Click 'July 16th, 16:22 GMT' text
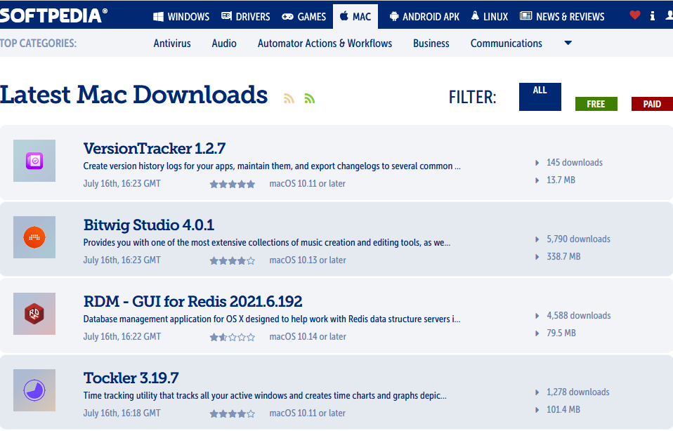The height and width of the screenshot is (431, 673). [x=122, y=337]
